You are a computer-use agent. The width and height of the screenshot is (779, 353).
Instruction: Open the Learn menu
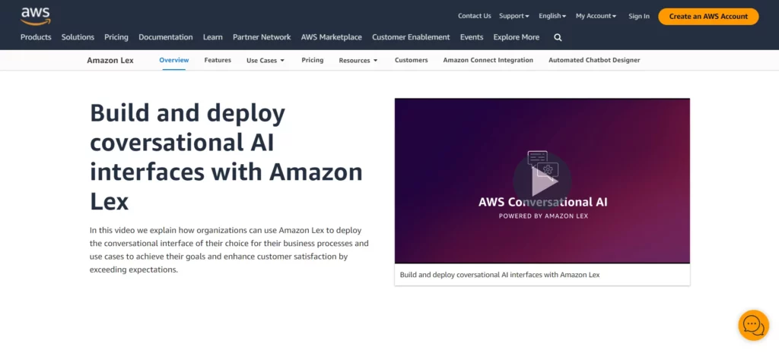point(213,37)
